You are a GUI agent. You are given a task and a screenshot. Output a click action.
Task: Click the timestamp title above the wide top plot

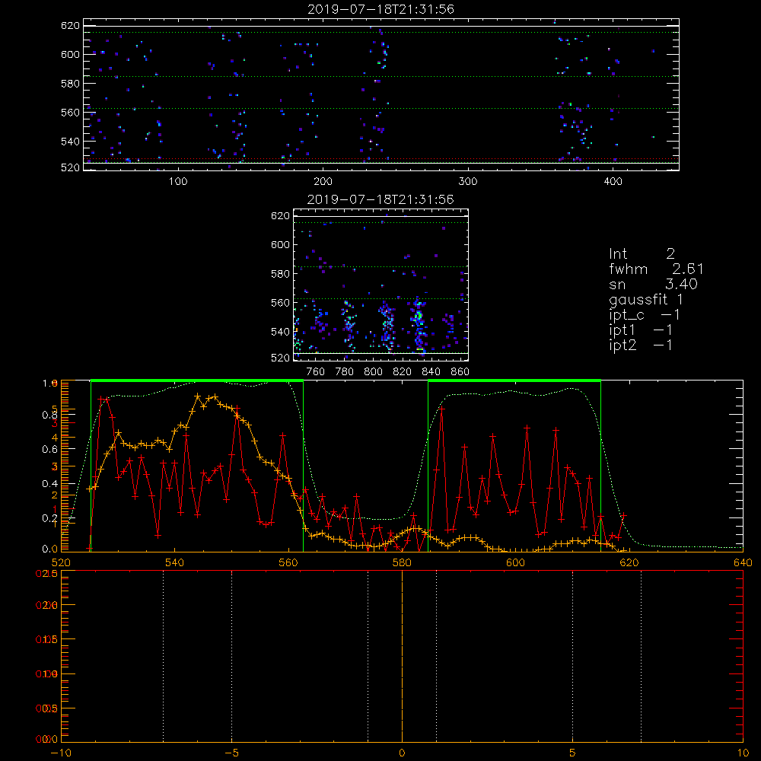pyautogui.click(x=381, y=9)
